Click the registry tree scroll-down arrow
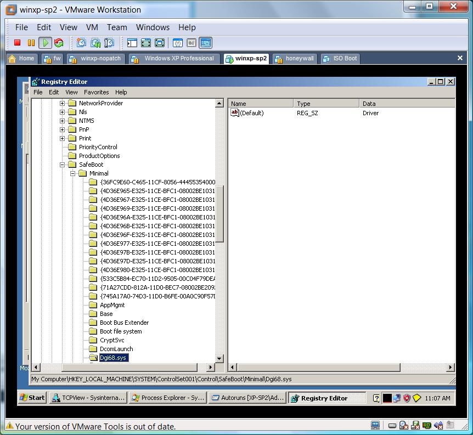 click(219, 358)
